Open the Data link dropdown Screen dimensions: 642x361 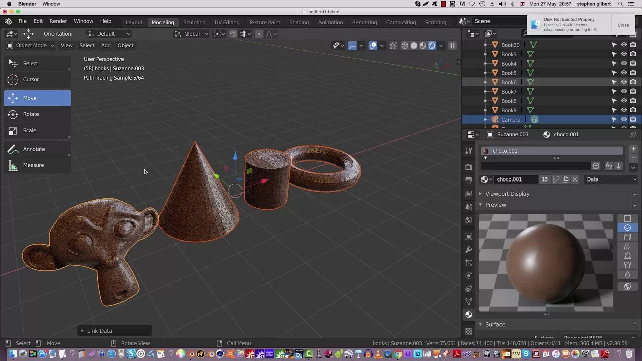(611, 179)
